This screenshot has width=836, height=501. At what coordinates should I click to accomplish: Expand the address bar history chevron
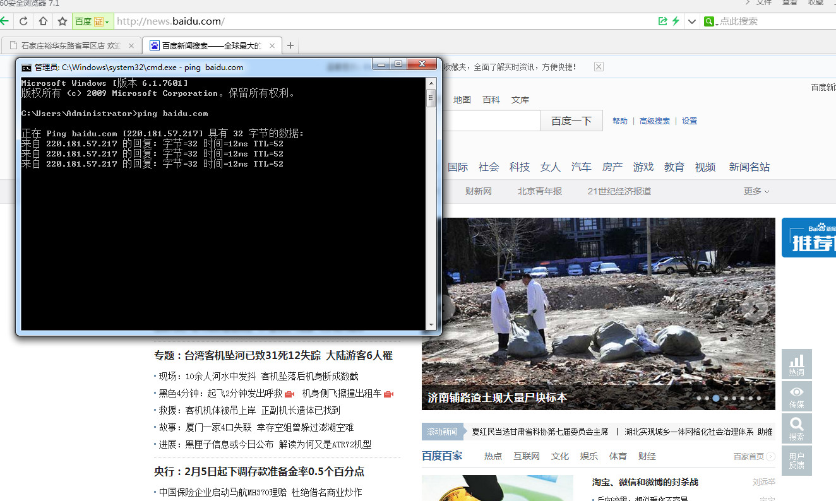692,21
